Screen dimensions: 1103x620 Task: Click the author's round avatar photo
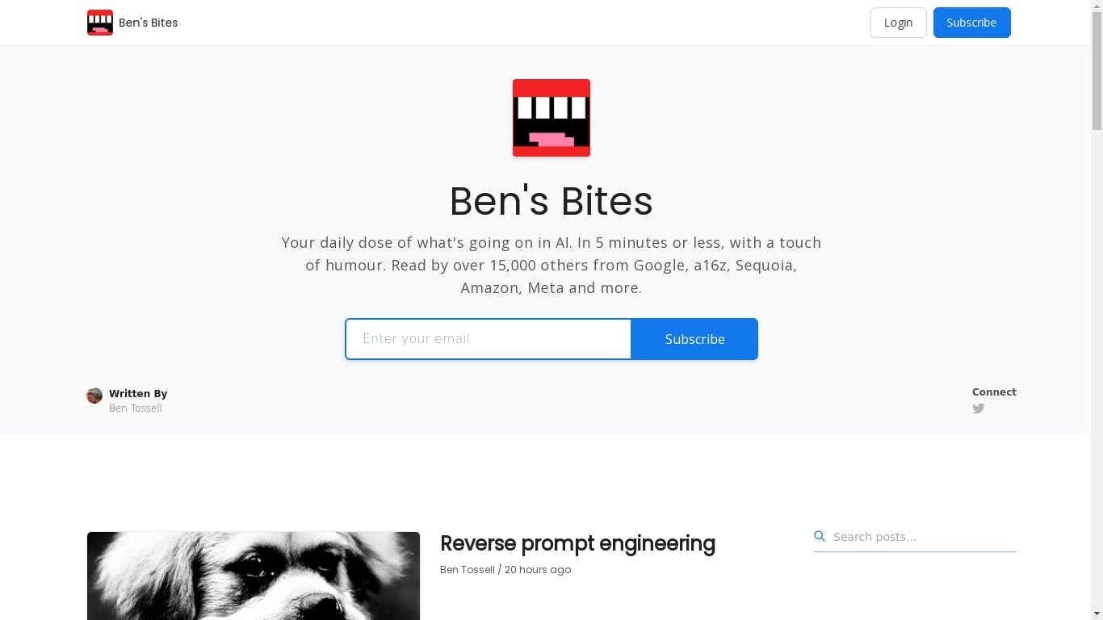point(94,396)
